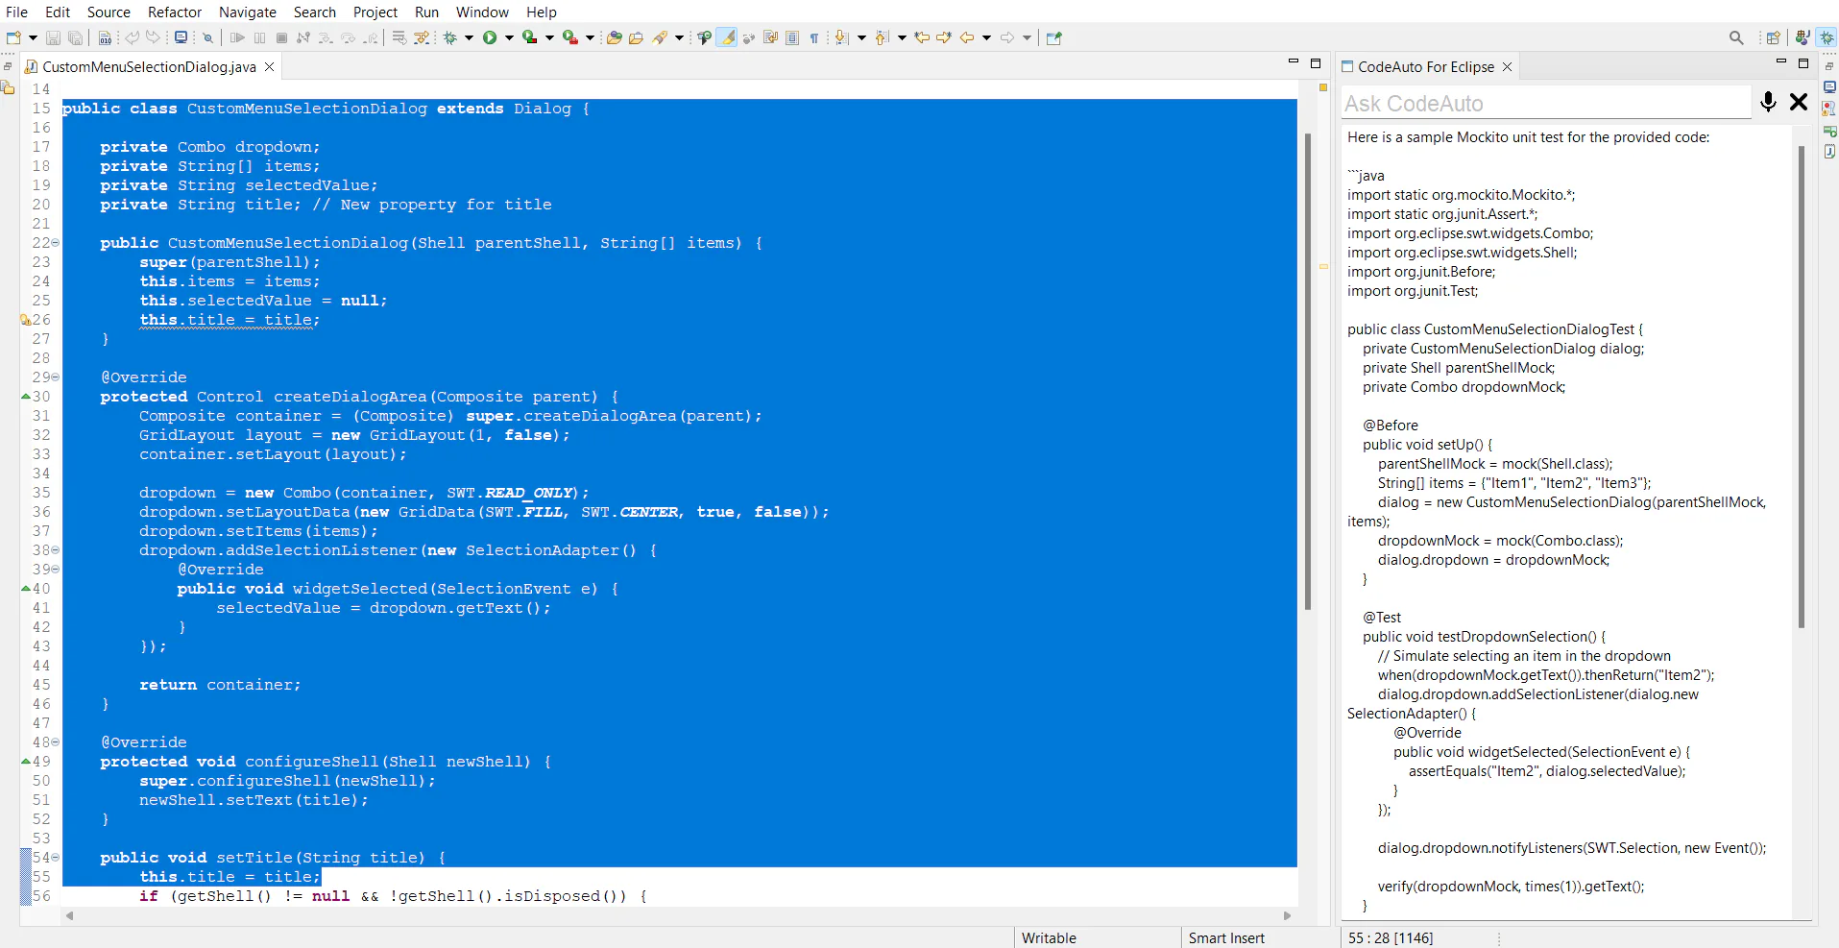Click the editor horizontal scrollbar right arrow

point(1287,915)
